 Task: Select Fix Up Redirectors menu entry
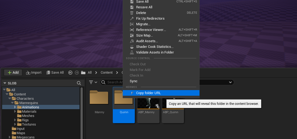click(x=150, y=19)
